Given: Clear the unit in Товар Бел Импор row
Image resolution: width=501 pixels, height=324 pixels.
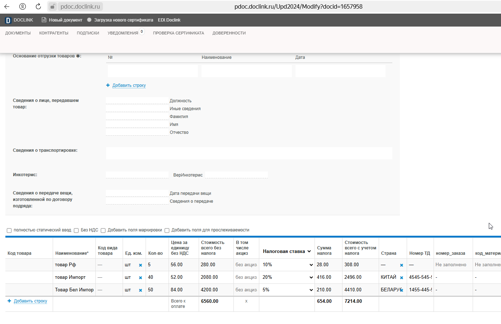Looking at the screenshot, I should click(x=141, y=290).
